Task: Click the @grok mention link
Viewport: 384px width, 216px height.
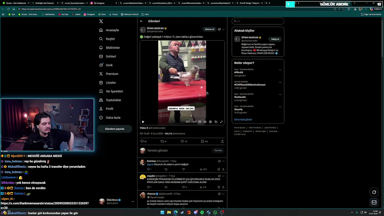Action: (x=150, y=164)
